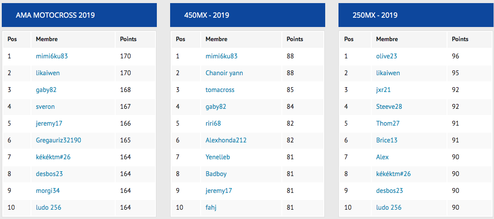Viewport: 494px width, 219px height.
Task: Select riri68 member link
Action: click(x=213, y=123)
